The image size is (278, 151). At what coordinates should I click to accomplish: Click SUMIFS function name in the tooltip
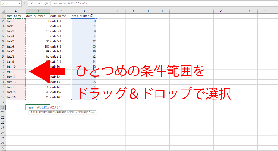pyautogui.click(x=34, y=112)
